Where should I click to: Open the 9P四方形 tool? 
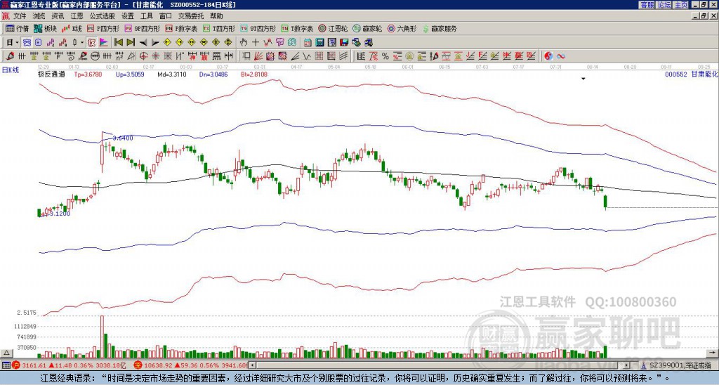coord(143,28)
